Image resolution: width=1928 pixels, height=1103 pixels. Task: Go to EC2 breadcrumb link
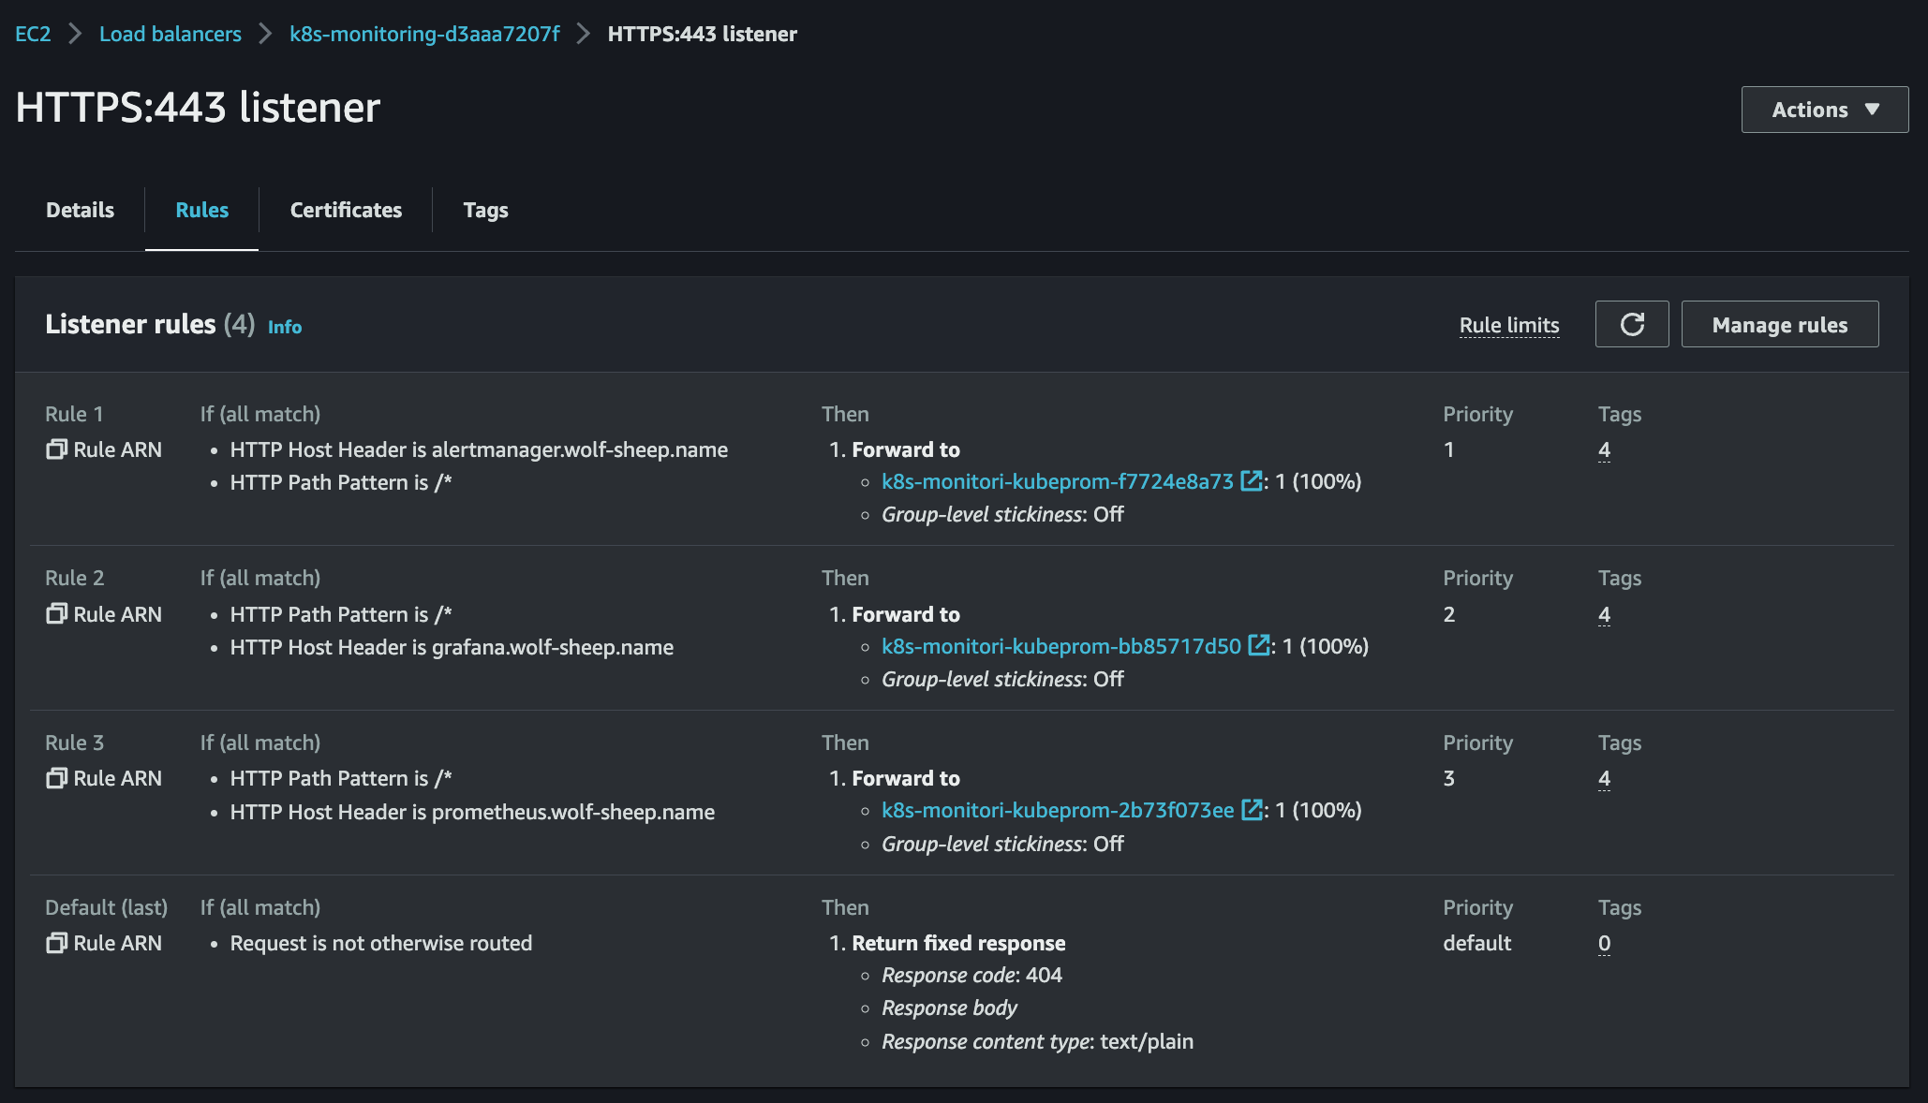(33, 34)
